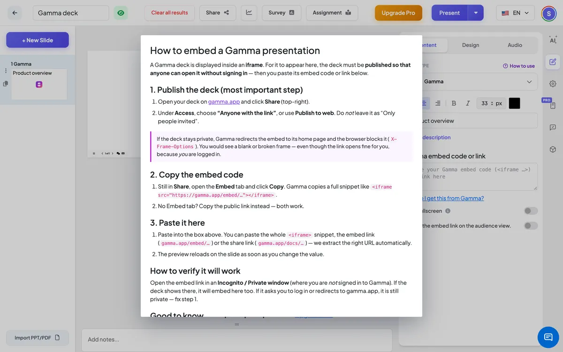563x352 pixels.
Task: Open the How to use help link
Action: click(518, 66)
